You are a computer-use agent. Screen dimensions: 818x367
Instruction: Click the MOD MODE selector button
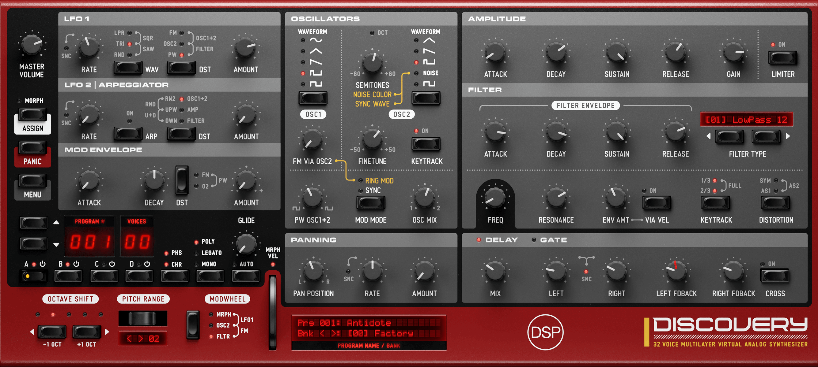click(371, 203)
